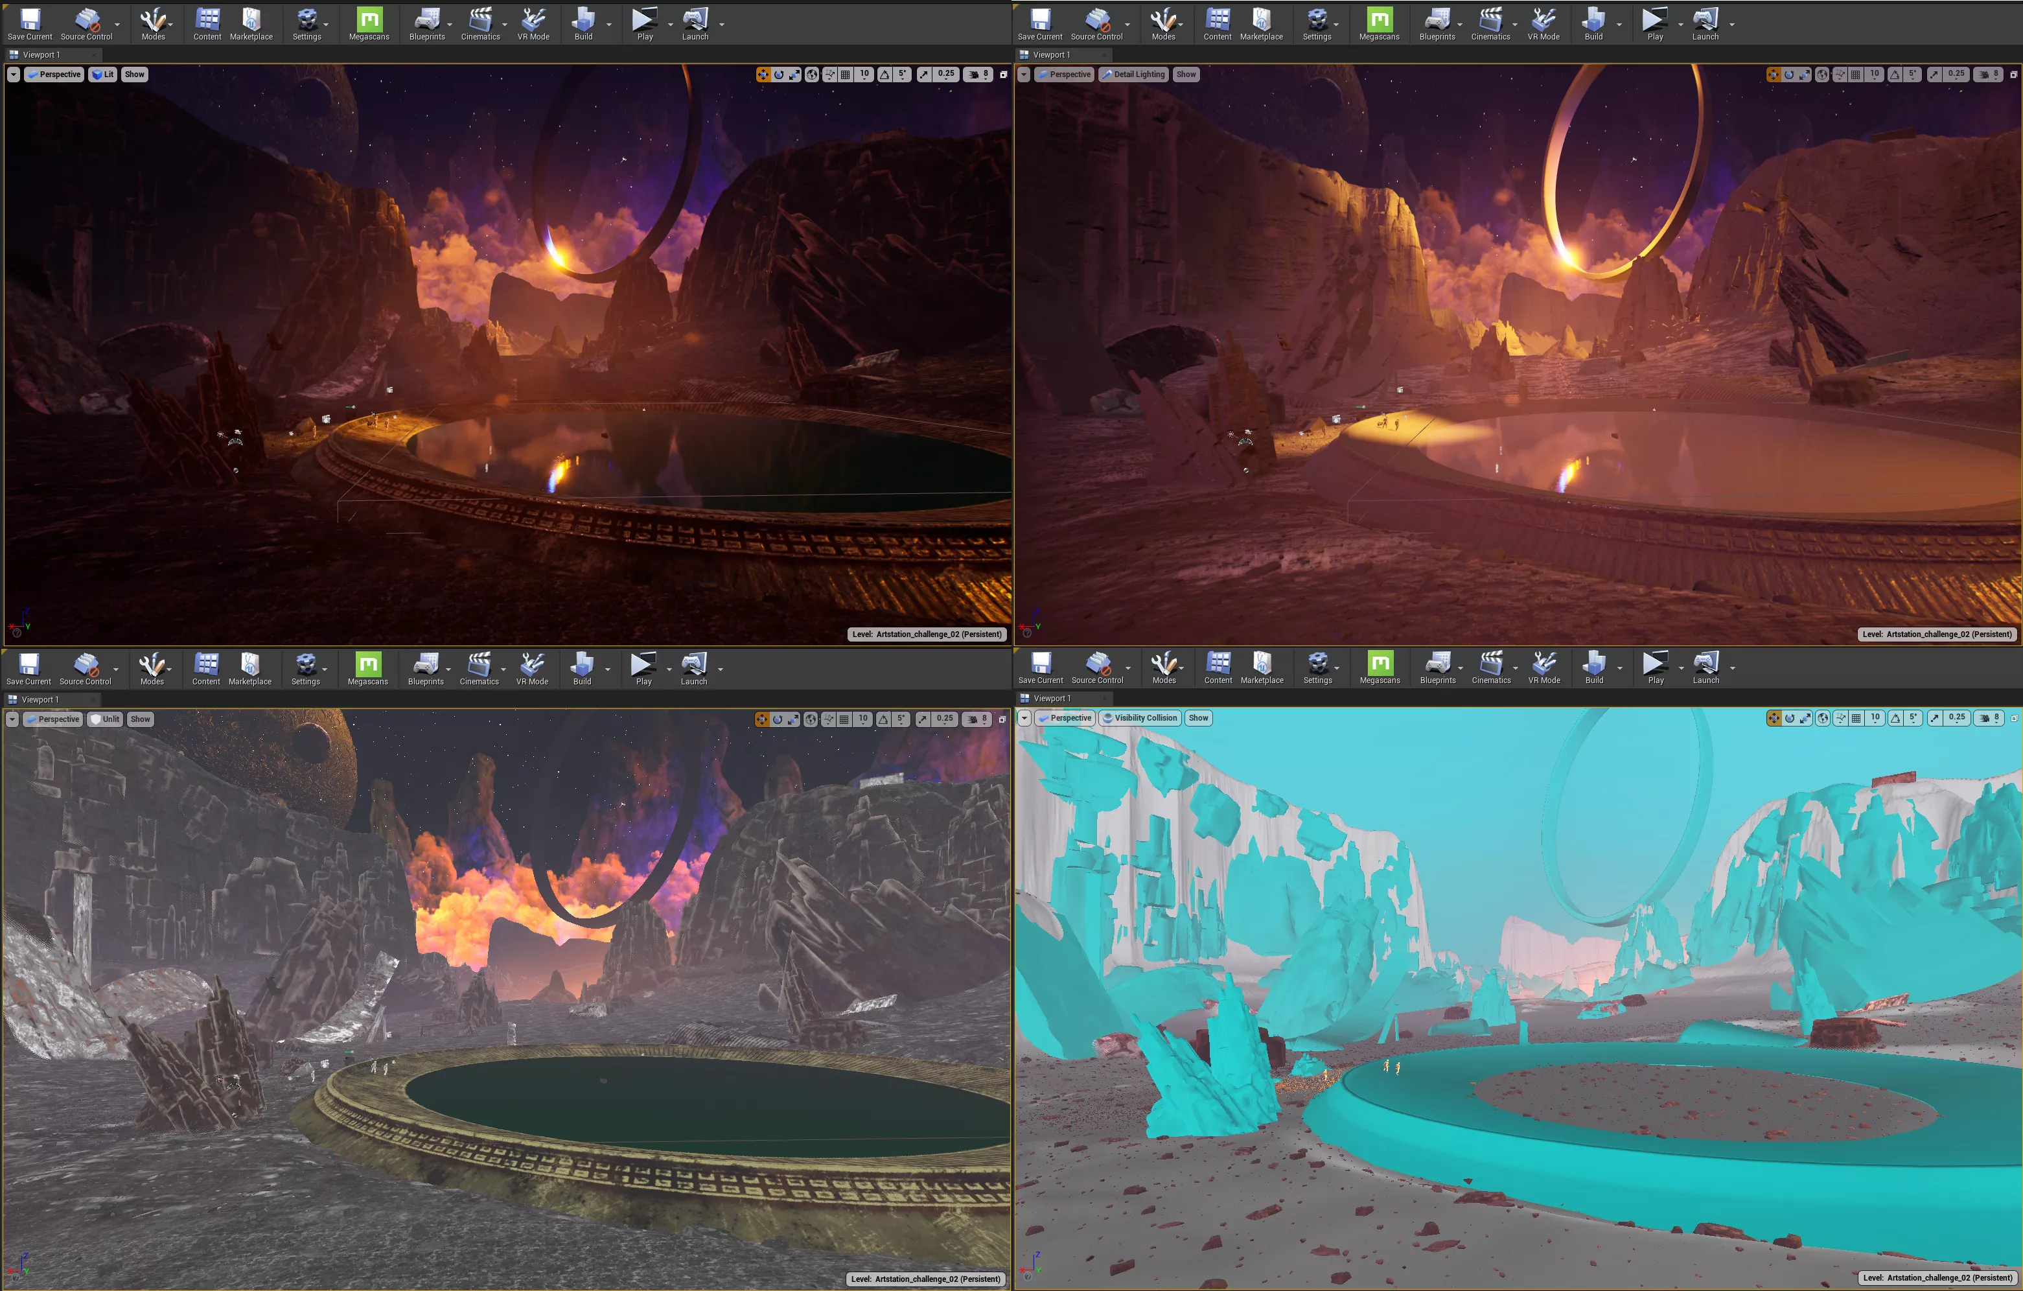This screenshot has width=2023, height=1291.
Task: Select scale gizmo in the Unlit viewport
Action: 792,719
